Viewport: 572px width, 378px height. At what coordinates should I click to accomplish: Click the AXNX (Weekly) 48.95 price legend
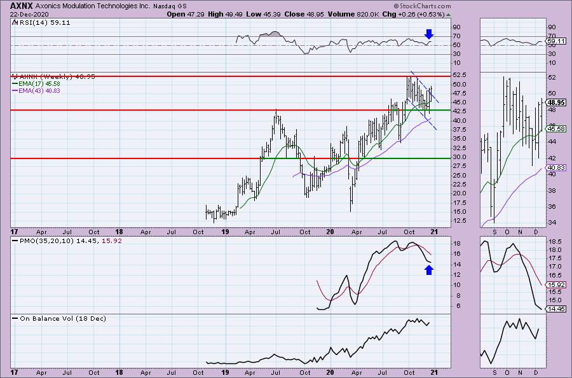[53, 77]
